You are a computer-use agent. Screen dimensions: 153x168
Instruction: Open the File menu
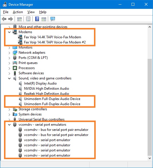(6, 12)
